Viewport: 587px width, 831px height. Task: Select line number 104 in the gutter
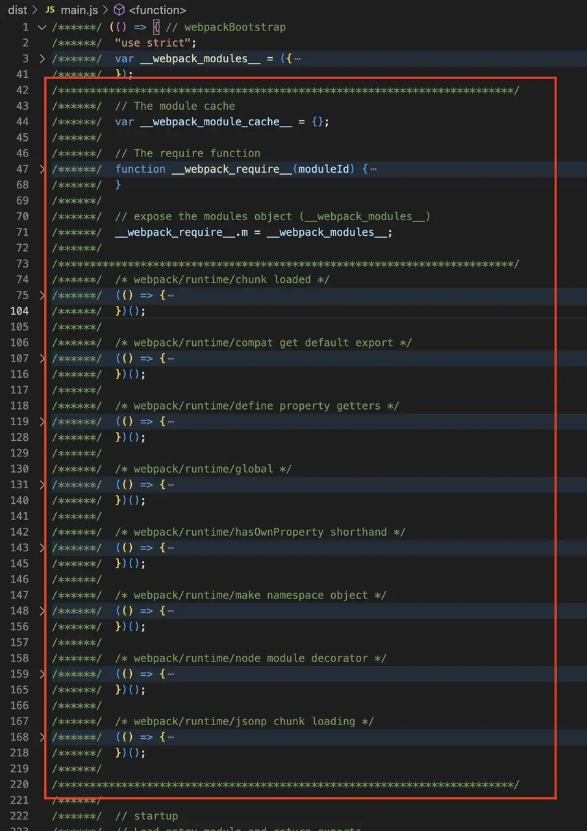(19, 311)
